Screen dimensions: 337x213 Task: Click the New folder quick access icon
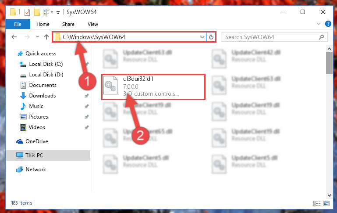[37, 12]
